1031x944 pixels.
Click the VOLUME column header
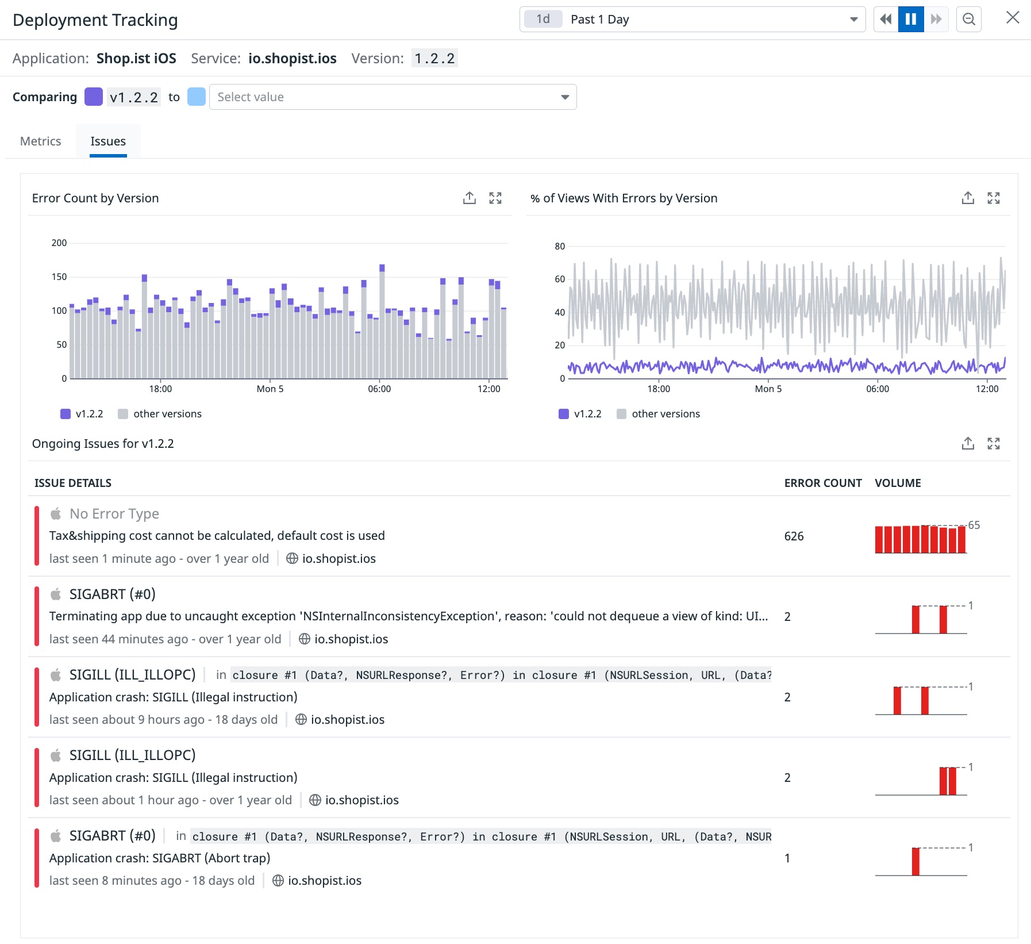[898, 483]
